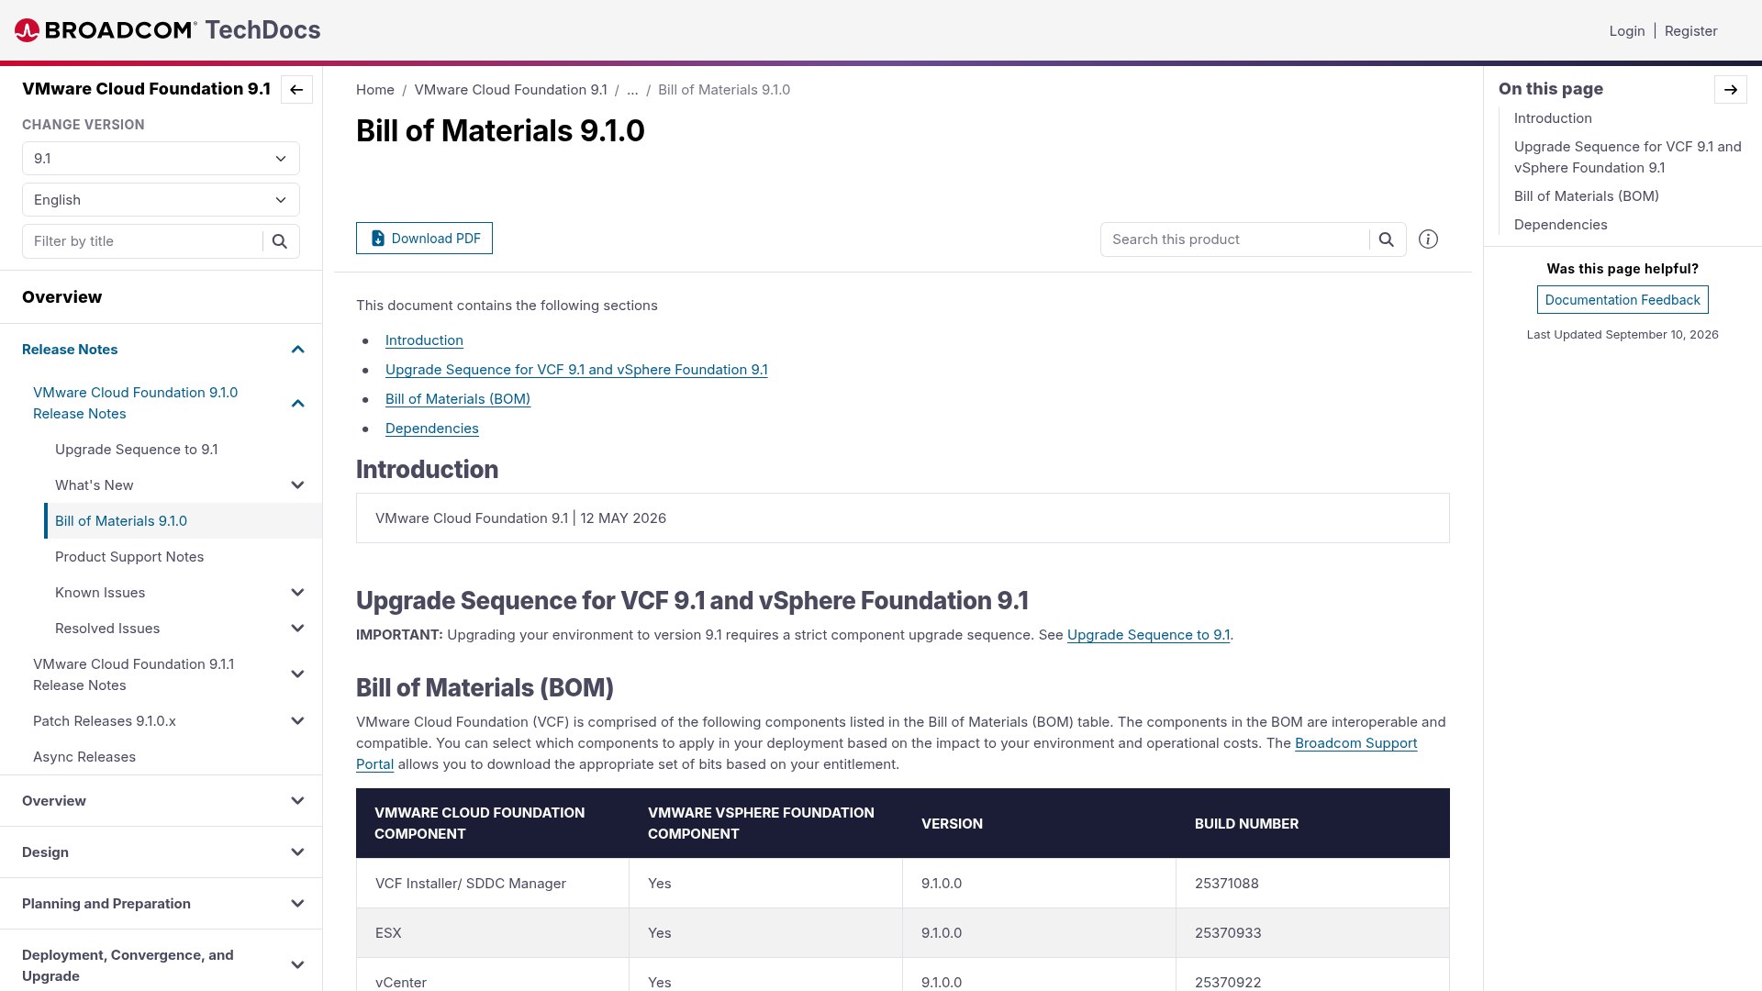Expand the Design section chevron
Image resolution: width=1762 pixels, height=991 pixels.
tap(297, 852)
